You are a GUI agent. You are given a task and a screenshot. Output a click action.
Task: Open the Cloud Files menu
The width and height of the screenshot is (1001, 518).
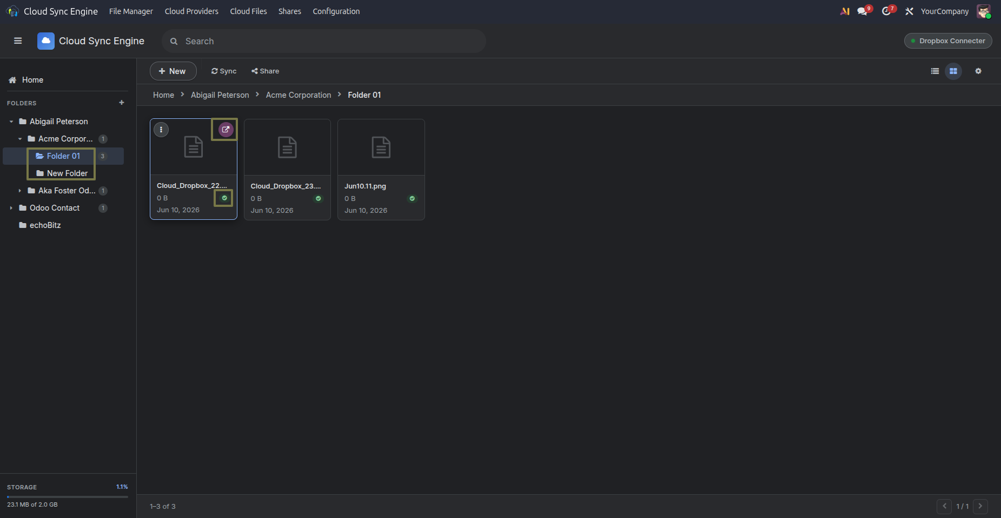point(248,11)
